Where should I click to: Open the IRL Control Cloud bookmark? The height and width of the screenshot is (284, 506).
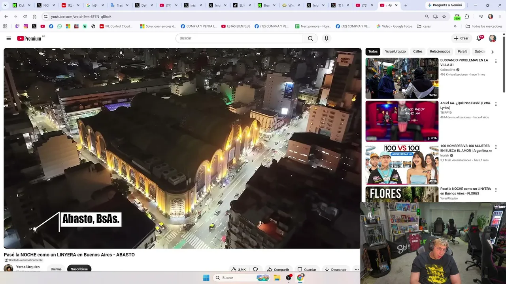[116, 26]
